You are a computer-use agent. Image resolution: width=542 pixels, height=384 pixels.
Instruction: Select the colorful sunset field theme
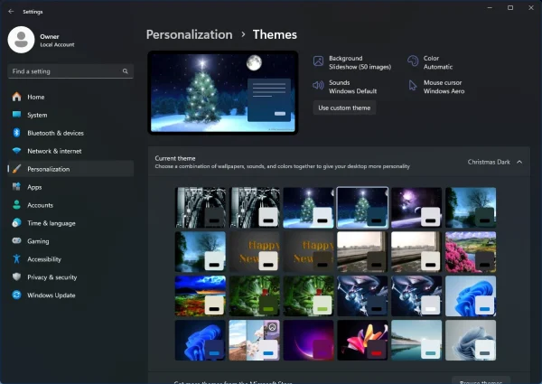pos(201,295)
